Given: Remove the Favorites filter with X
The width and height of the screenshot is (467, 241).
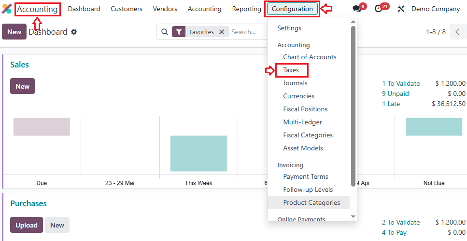Looking at the screenshot, I should (x=222, y=32).
